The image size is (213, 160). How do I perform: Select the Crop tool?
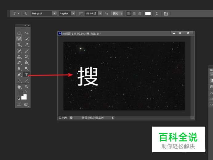coord(19,45)
